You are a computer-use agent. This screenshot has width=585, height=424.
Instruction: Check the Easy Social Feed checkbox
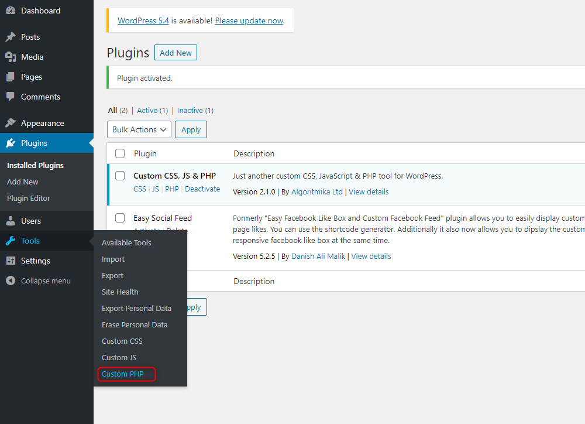[120, 218]
